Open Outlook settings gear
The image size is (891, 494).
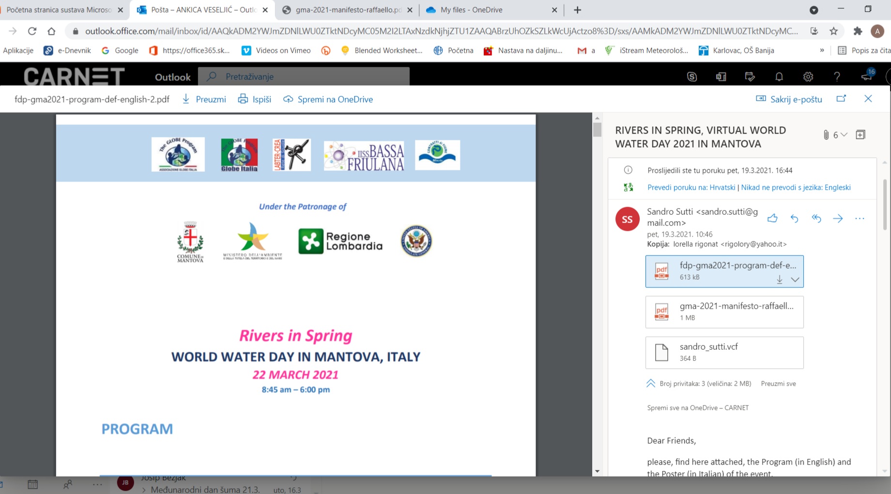click(x=808, y=76)
